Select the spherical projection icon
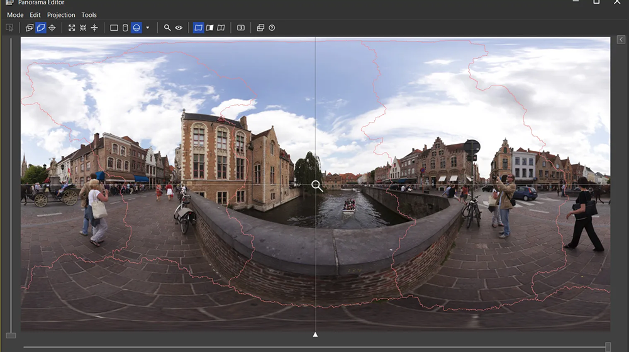The image size is (629, 352). (136, 28)
